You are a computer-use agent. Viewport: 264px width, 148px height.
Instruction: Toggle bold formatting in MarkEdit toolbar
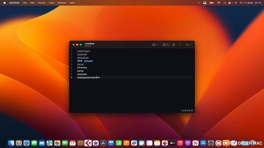click(174, 45)
